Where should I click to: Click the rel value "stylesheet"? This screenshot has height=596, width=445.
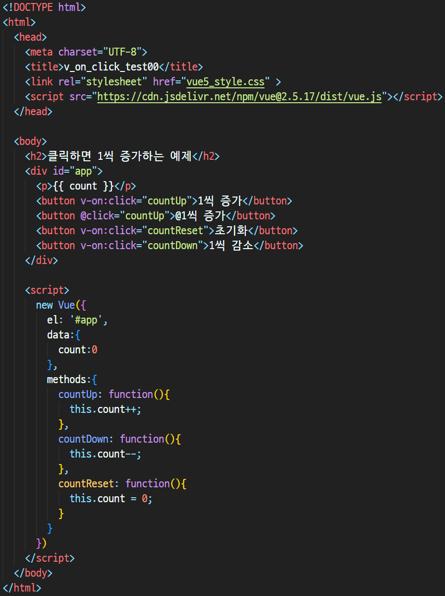pos(114,81)
